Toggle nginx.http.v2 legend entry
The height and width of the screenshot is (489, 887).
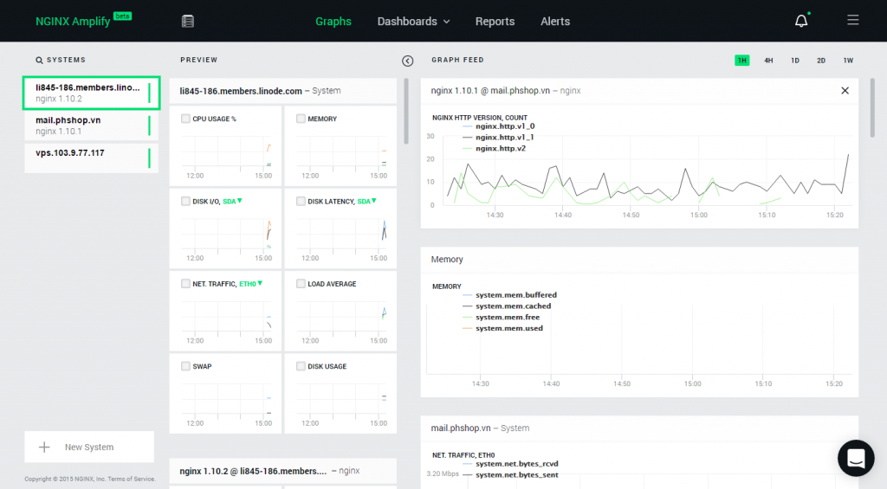[x=494, y=149]
